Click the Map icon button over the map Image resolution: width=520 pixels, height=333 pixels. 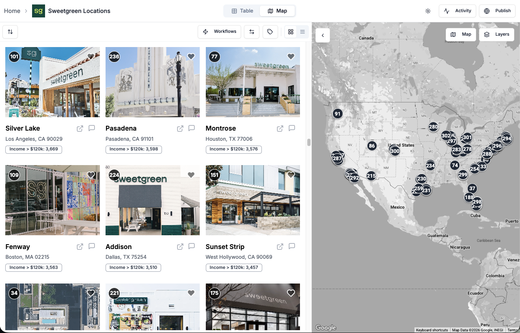461,34
